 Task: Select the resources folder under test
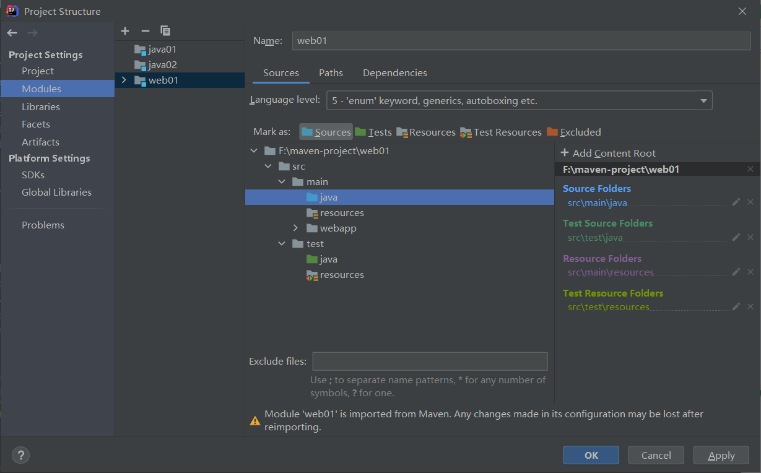335,275
